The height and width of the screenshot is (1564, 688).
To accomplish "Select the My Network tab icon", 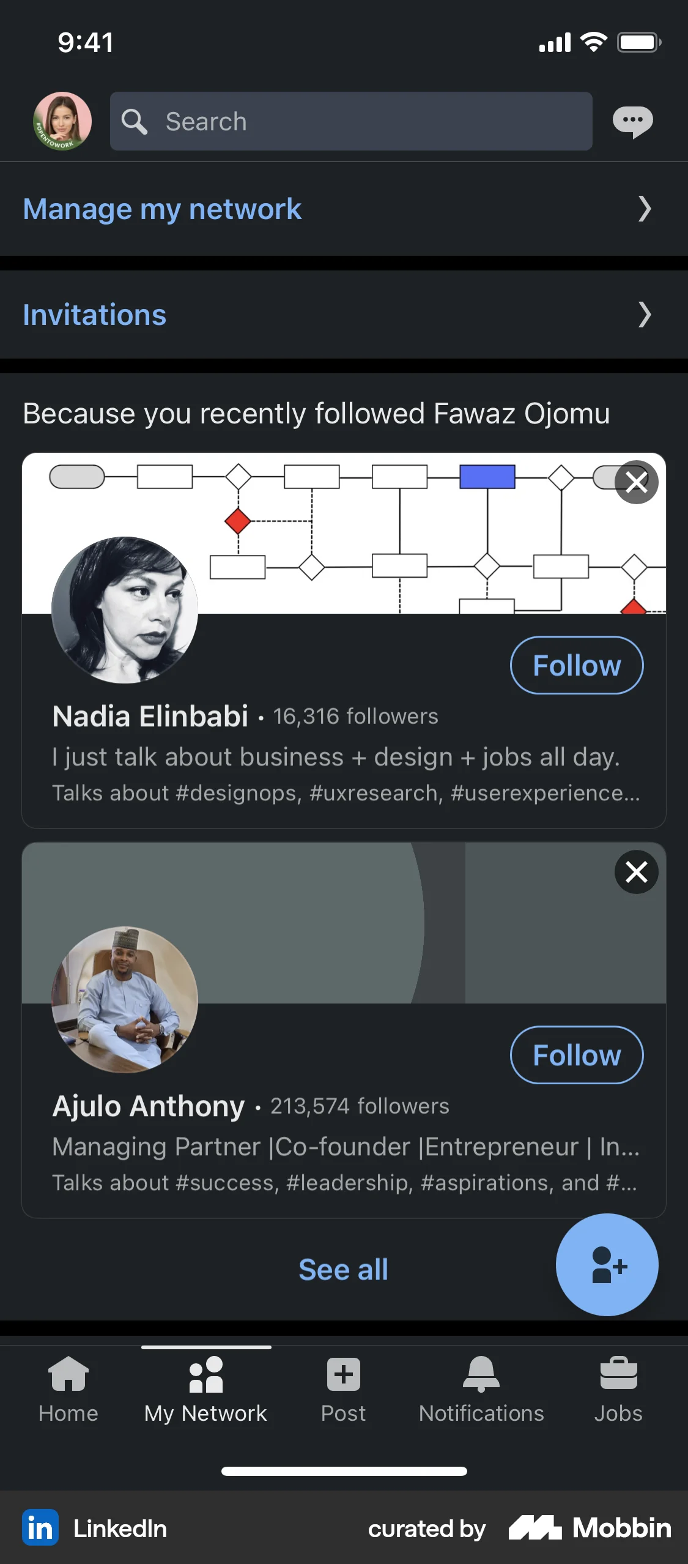I will (205, 1372).
